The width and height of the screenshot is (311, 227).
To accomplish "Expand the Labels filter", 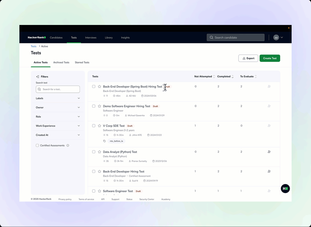I will pyautogui.click(x=58, y=98).
